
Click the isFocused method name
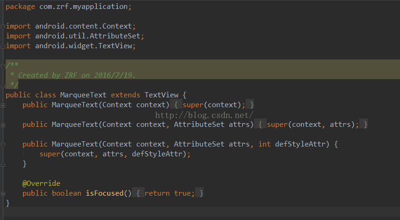point(105,193)
